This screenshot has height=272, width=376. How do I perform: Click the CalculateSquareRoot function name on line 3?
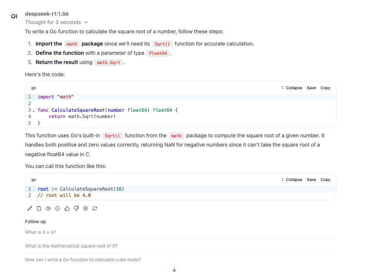78,110
